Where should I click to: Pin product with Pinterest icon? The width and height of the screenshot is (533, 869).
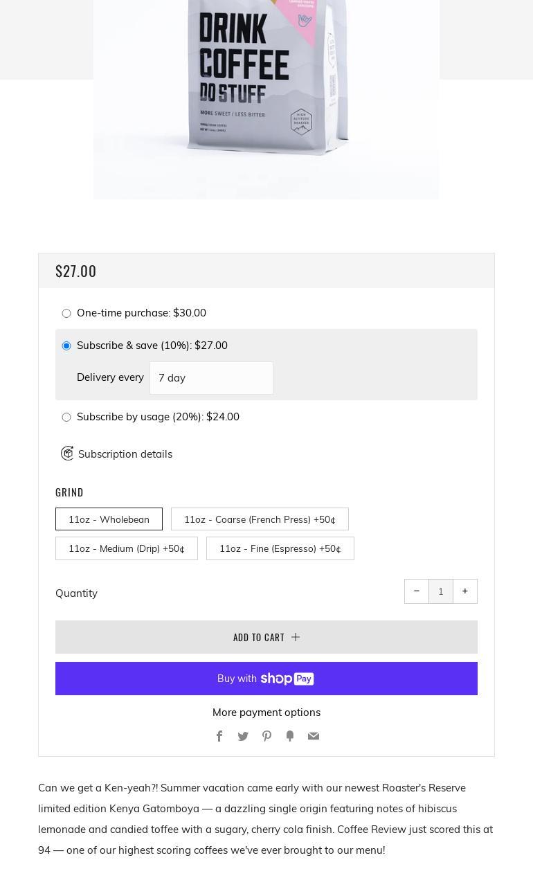click(x=266, y=736)
